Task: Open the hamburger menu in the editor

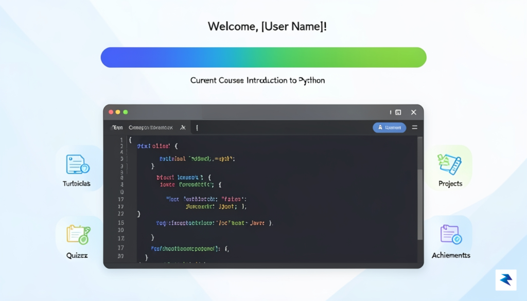Action: click(x=415, y=127)
